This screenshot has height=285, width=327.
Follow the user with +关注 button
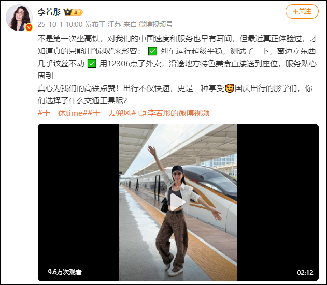[302, 11]
